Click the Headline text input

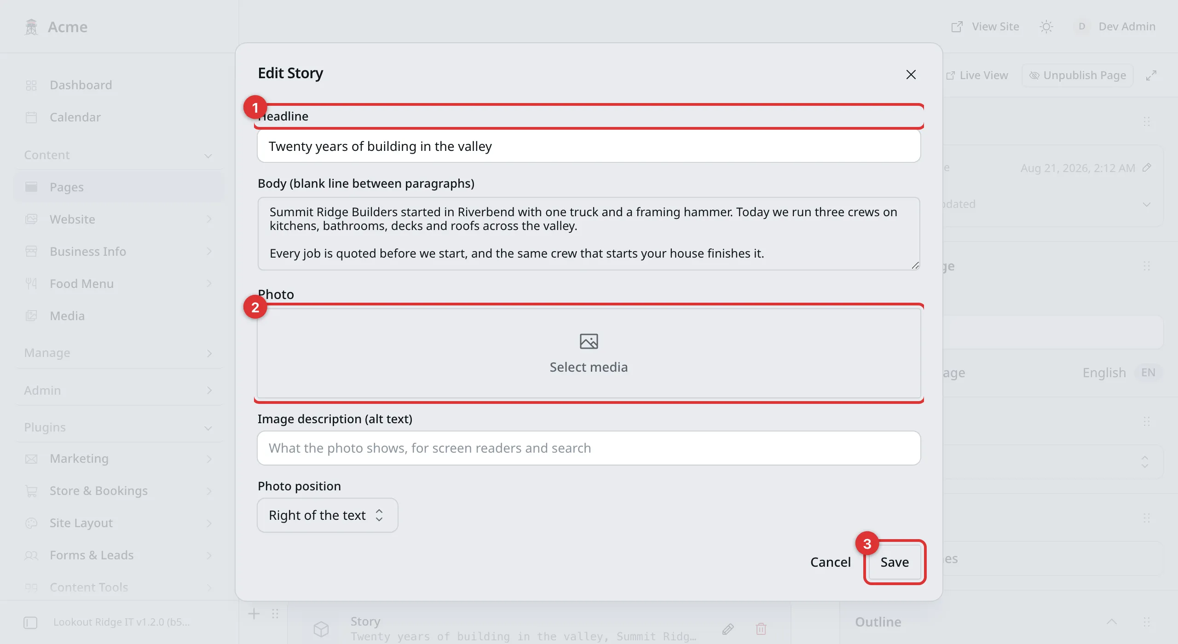coord(589,146)
